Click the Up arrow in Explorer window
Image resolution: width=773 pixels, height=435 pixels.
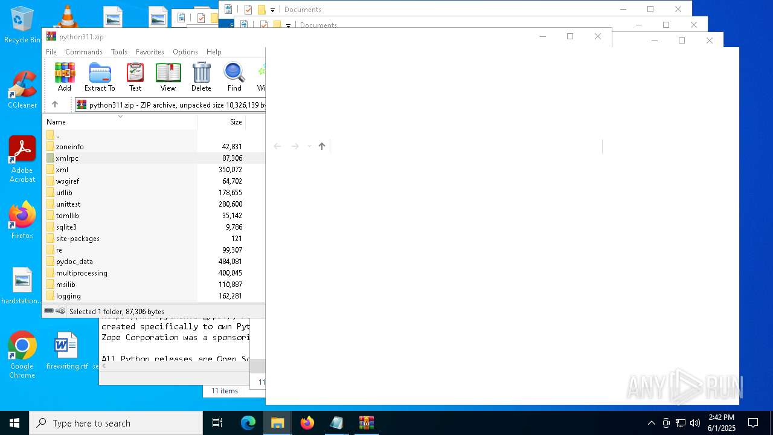click(x=322, y=146)
